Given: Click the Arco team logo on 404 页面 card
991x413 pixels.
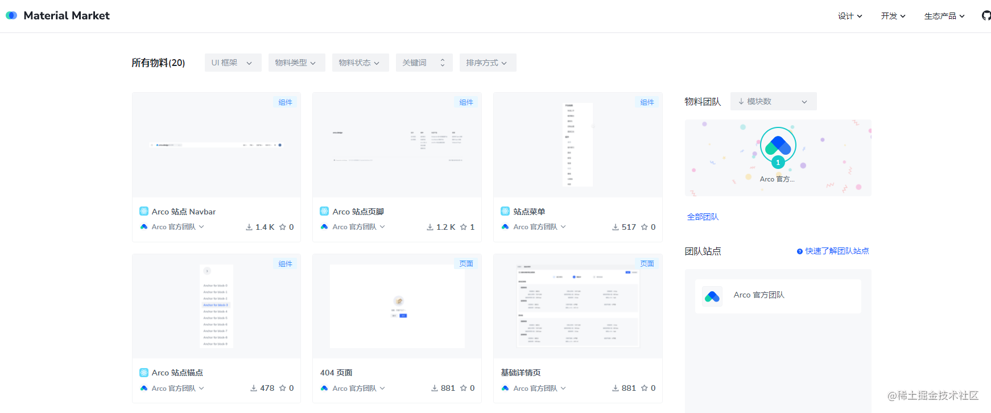Looking at the screenshot, I should point(324,388).
